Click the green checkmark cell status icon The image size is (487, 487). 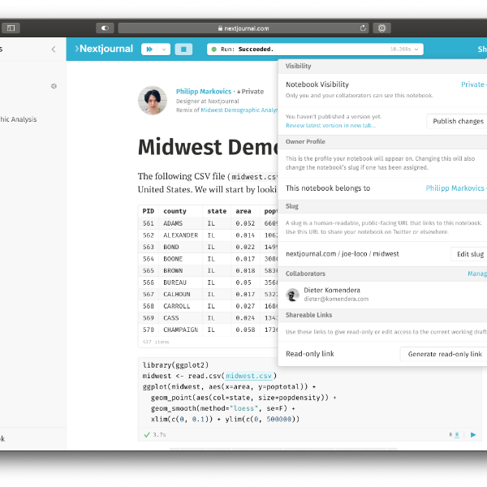tap(147, 435)
